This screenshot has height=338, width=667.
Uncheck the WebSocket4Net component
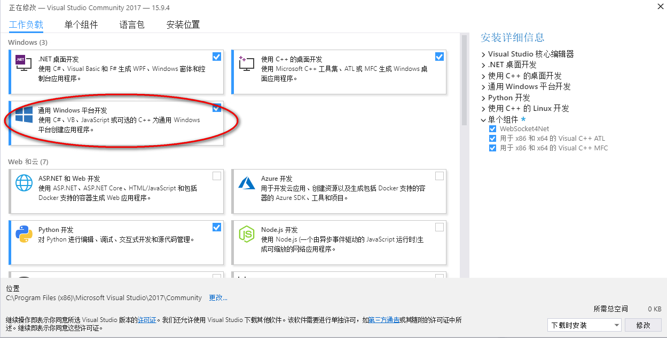[492, 128]
